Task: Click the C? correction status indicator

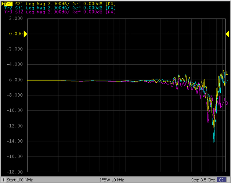Action: coord(221,180)
